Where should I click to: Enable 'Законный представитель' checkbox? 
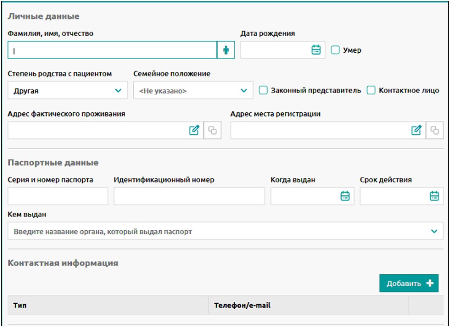point(263,90)
